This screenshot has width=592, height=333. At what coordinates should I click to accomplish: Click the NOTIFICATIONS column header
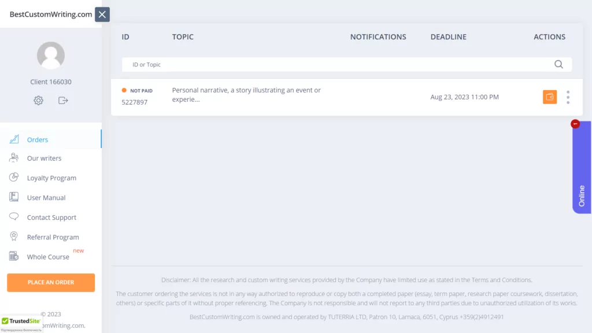pyautogui.click(x=378, y=37)
